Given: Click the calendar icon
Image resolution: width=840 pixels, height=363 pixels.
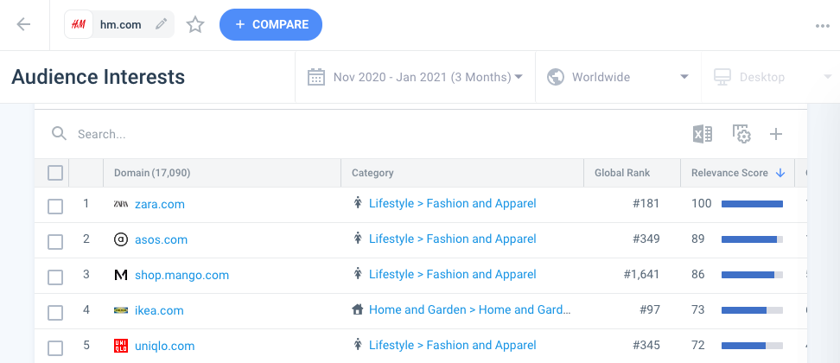Looking at the screenshot, I should (x=316, y=77).
